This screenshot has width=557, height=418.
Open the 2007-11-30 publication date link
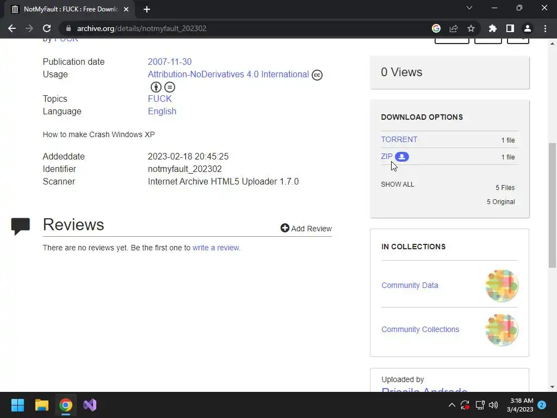[x=170, y=62]
